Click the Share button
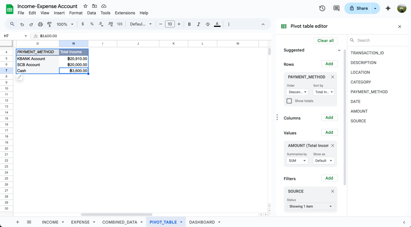This screenshot has width=411, height=227. pos(358,8)
